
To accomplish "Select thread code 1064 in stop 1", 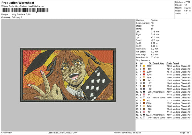I will tap(169, 66).
